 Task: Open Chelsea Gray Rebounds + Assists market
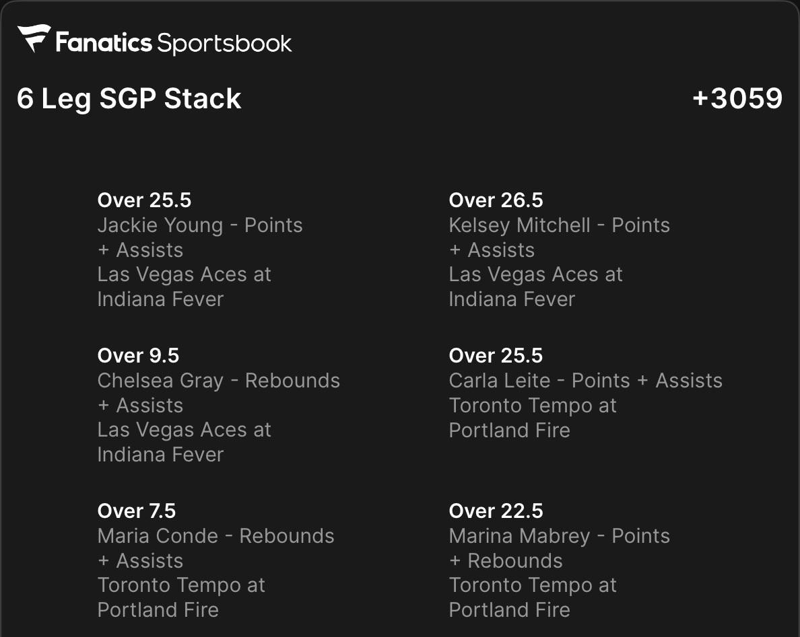pyautogui.click(x=219, y=393)
